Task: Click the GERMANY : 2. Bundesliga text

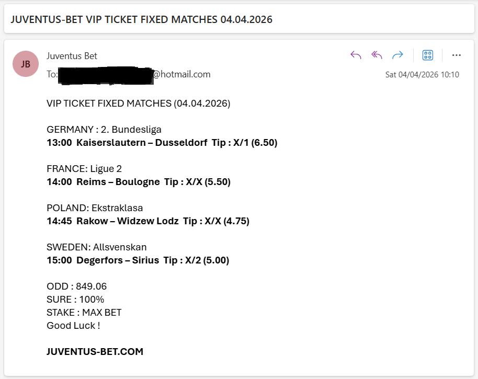Action: pos(104,130)
